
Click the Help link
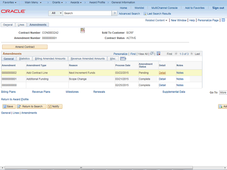pyautogui.click(x=192, y=21)
